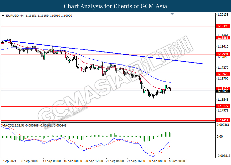
Task: Click the 27 Sep 16:00 time label
Action: pyautogui.click(x=136, y=161)
